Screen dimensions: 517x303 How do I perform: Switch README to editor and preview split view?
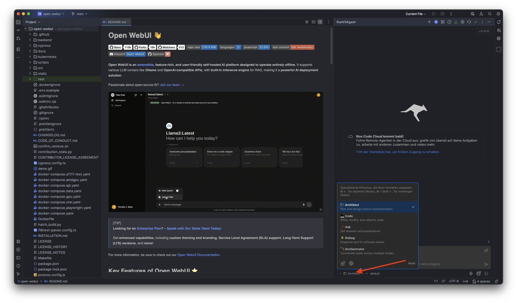point(313,22)
